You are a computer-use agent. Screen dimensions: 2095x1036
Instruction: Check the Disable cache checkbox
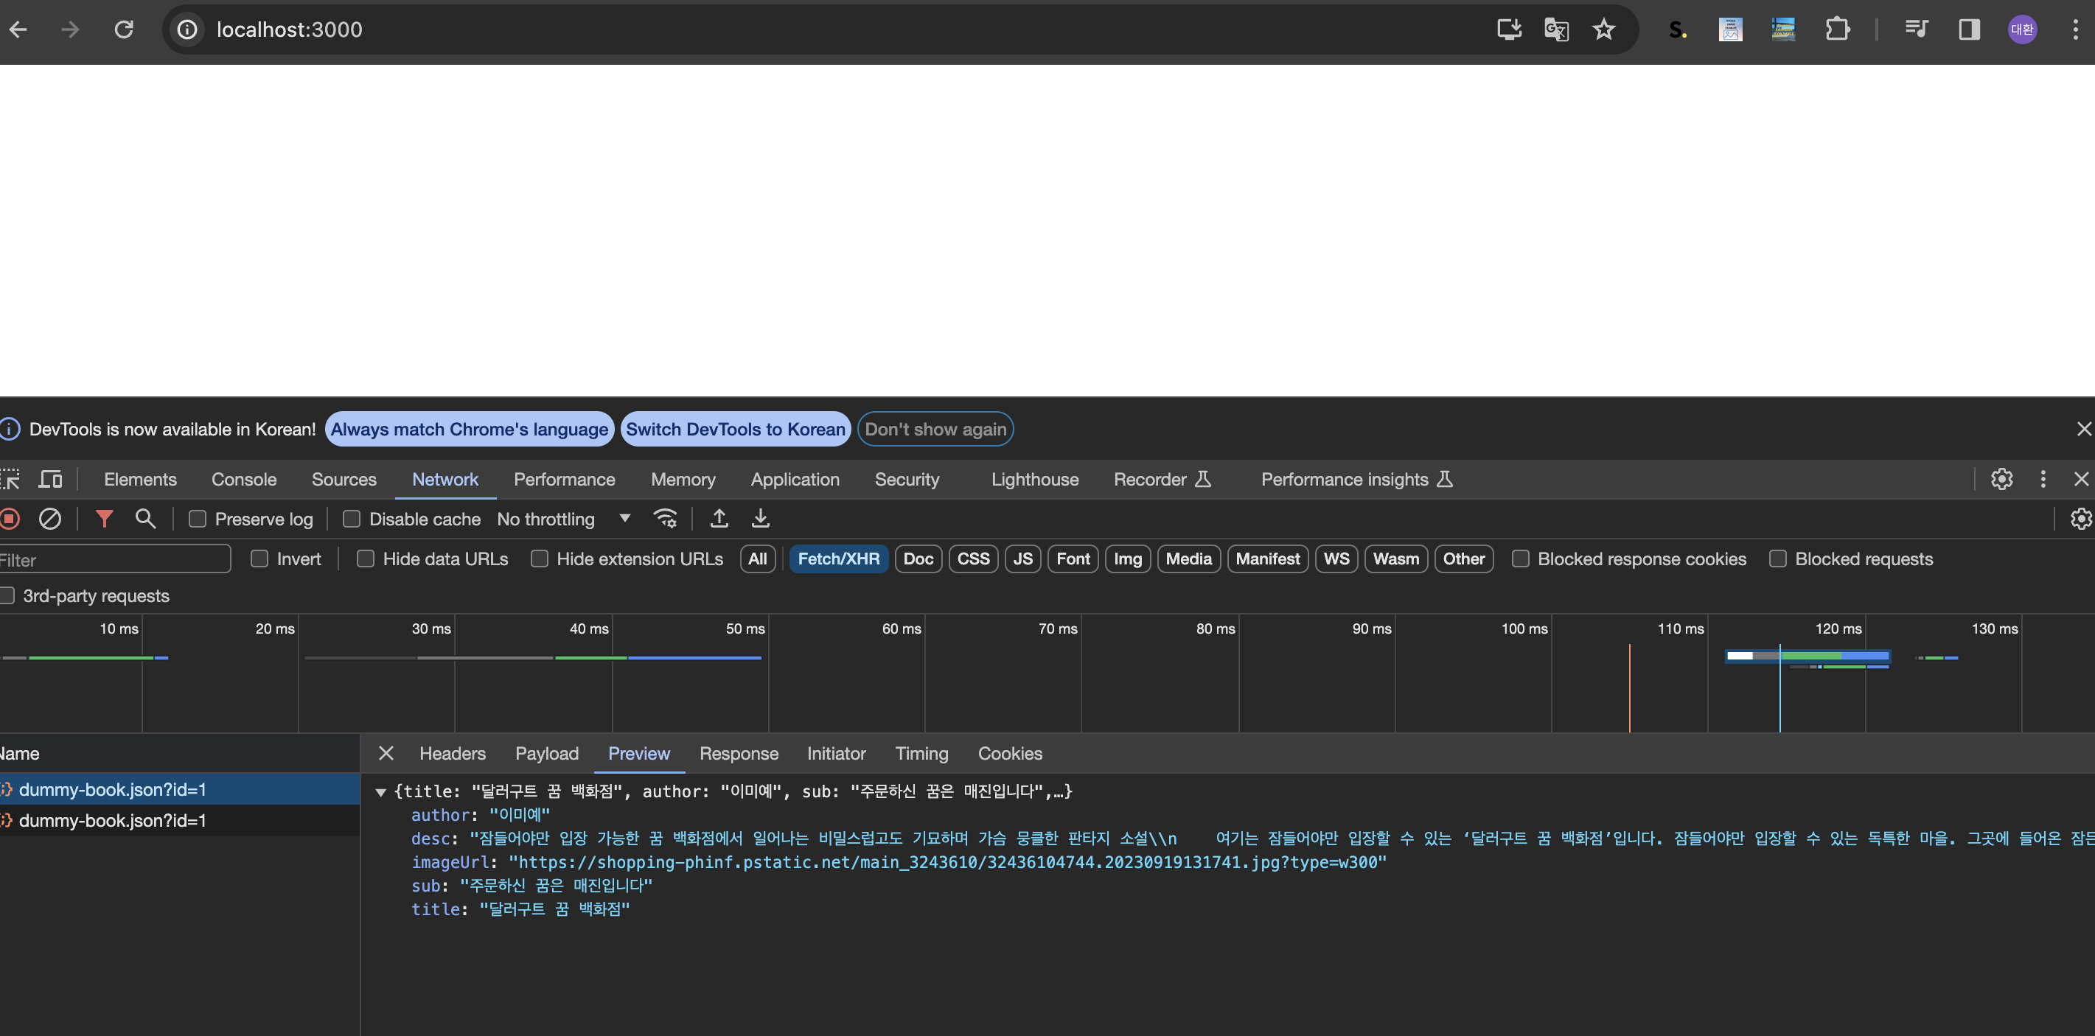click(352, 519)
